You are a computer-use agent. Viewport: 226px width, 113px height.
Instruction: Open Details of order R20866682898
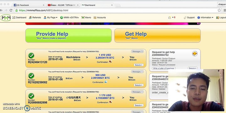tap(139, 105)
